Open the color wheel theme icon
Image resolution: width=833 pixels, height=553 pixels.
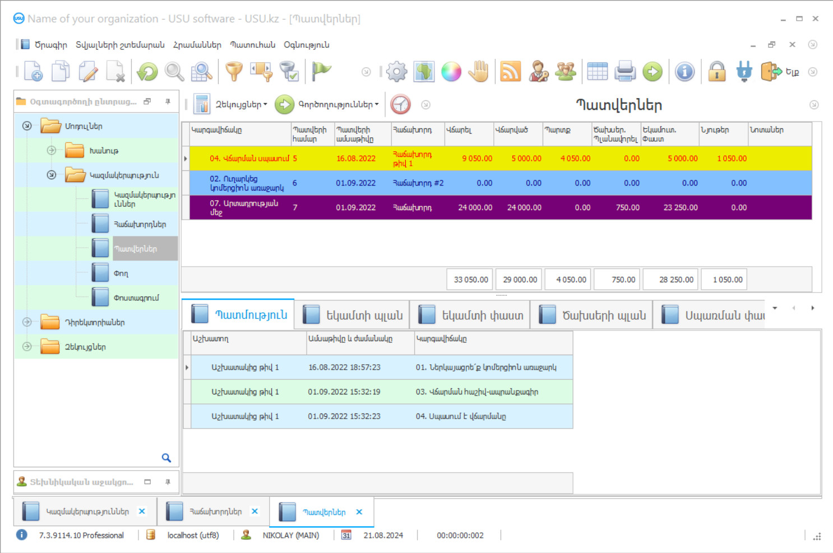coord(451,72)
